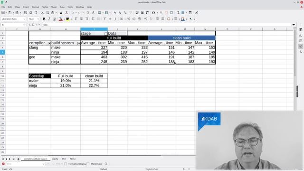
Task: Select cell with value 403
Action: tap(94, 57)
